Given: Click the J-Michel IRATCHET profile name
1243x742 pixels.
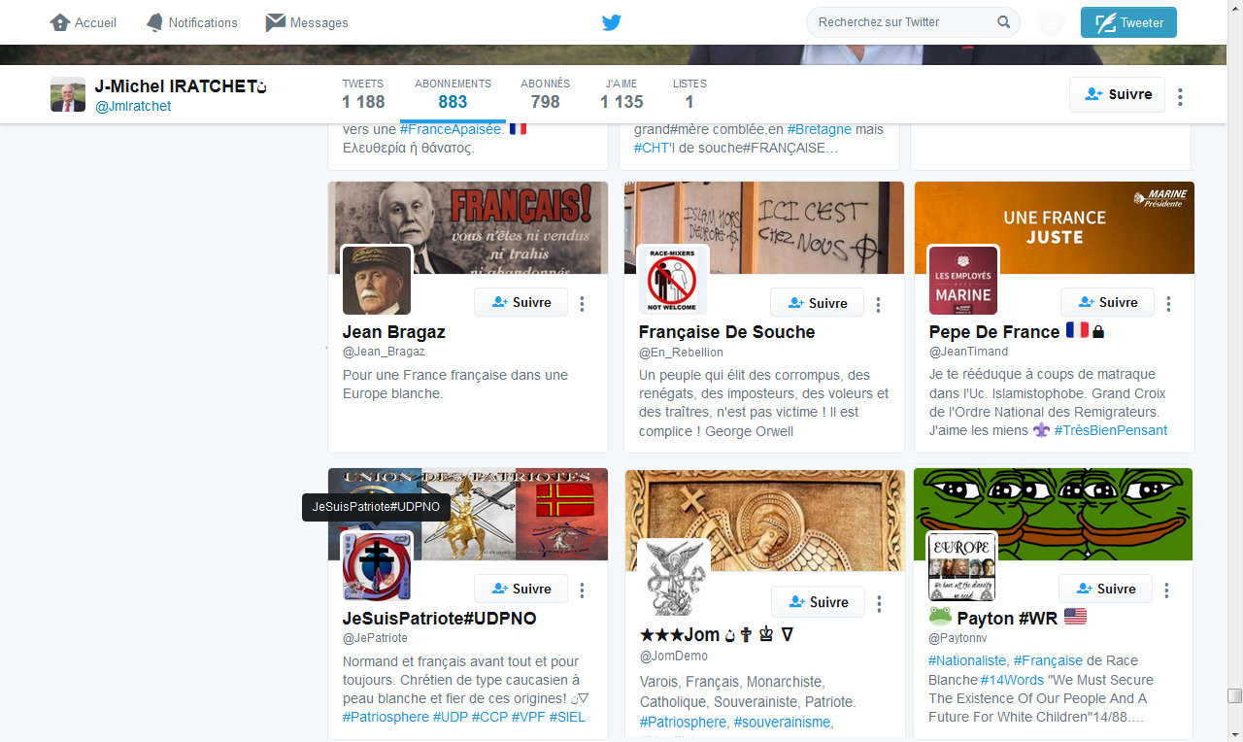Looking at the screenshot, I should (181, 86).
